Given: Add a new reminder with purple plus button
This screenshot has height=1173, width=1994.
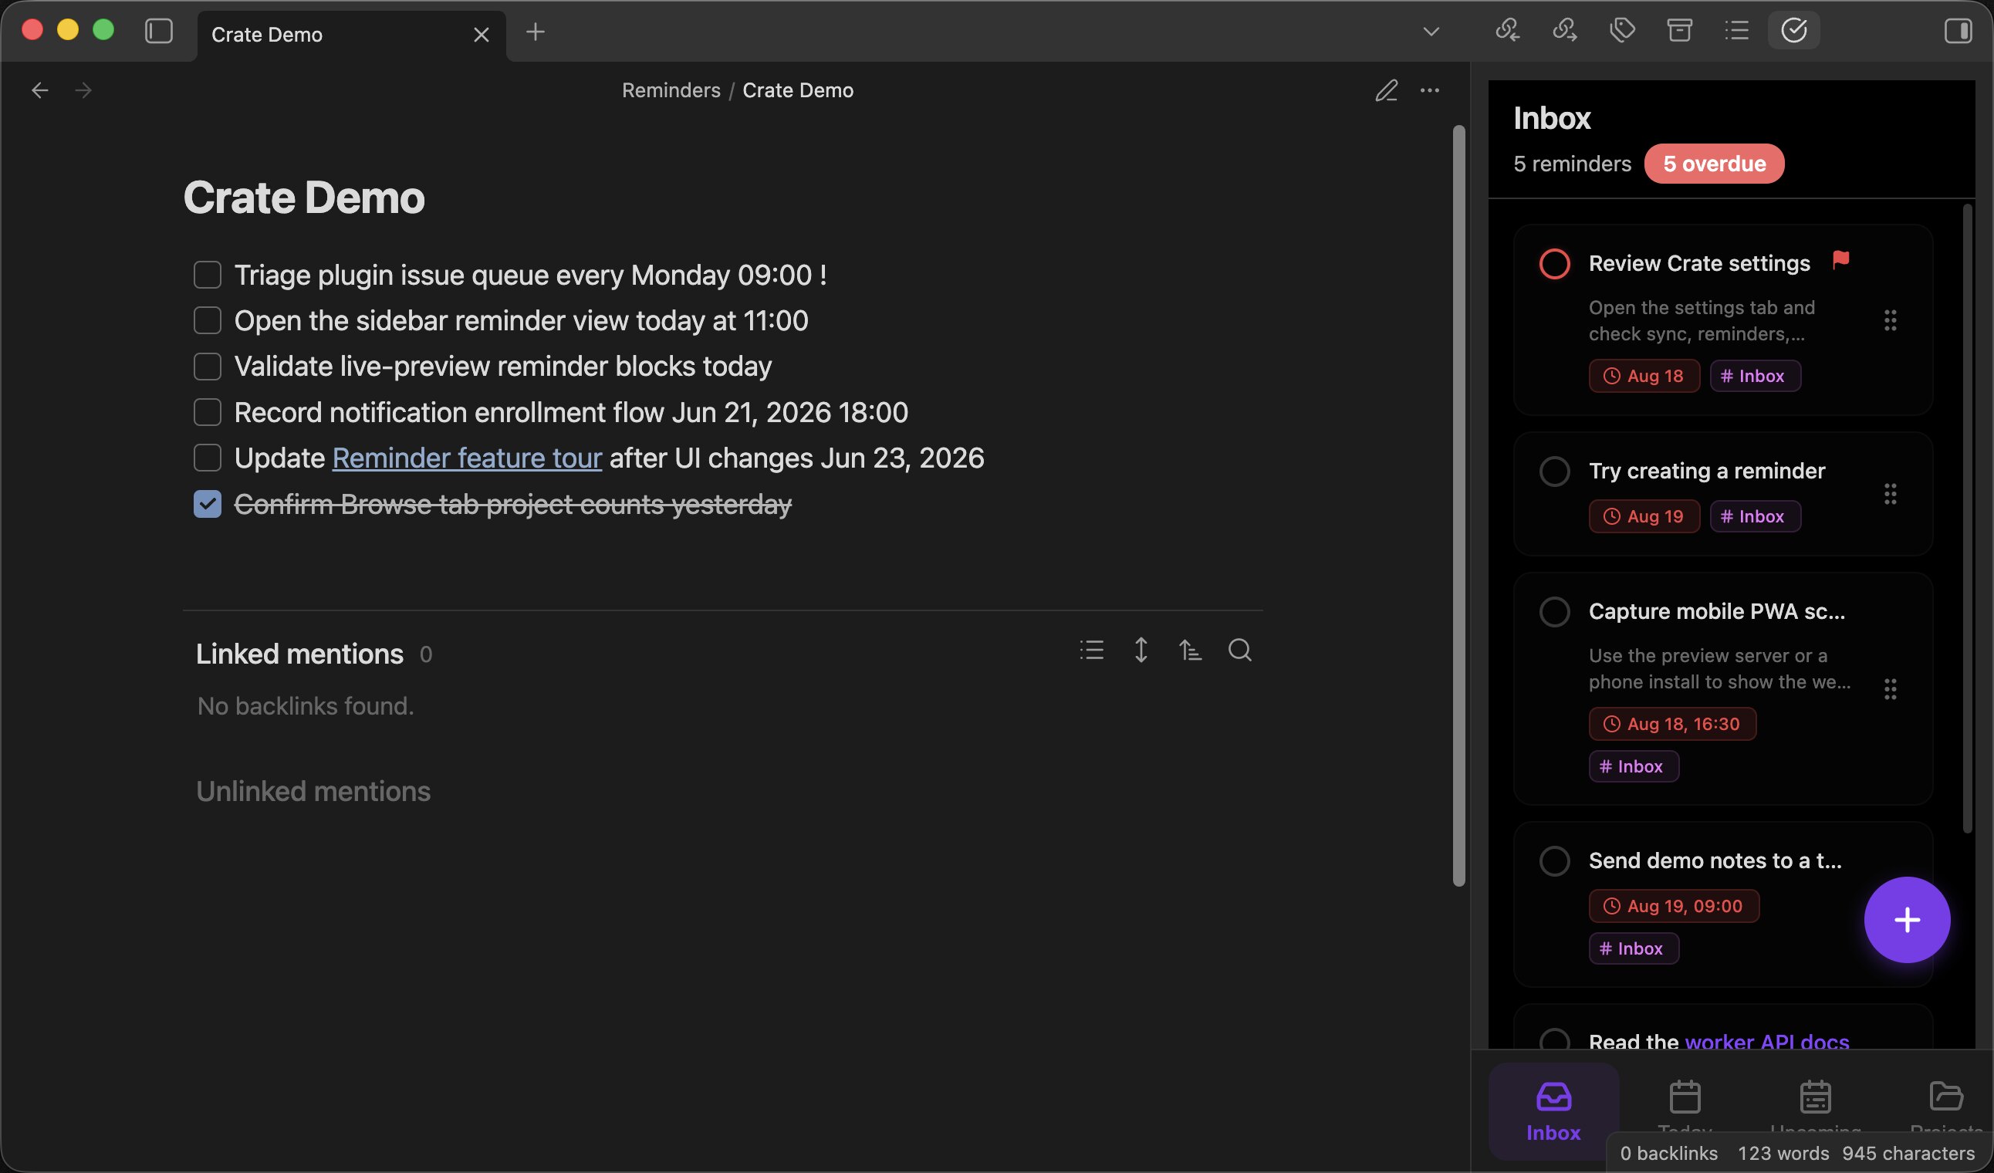Looking at the screenshot, I should pyautogui.click(x=1907, y=920).
